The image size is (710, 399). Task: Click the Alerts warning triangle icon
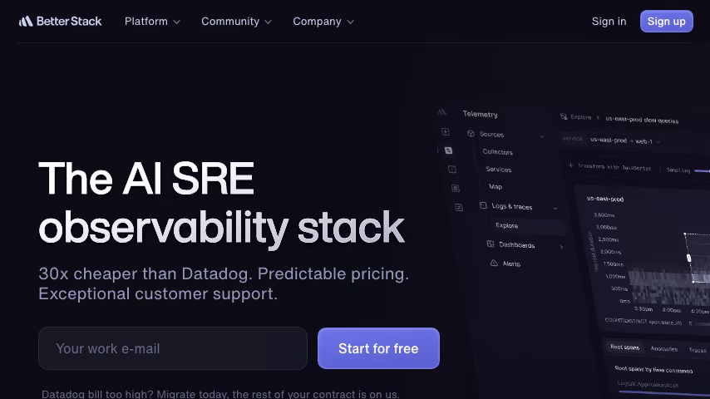coord(494,263)
